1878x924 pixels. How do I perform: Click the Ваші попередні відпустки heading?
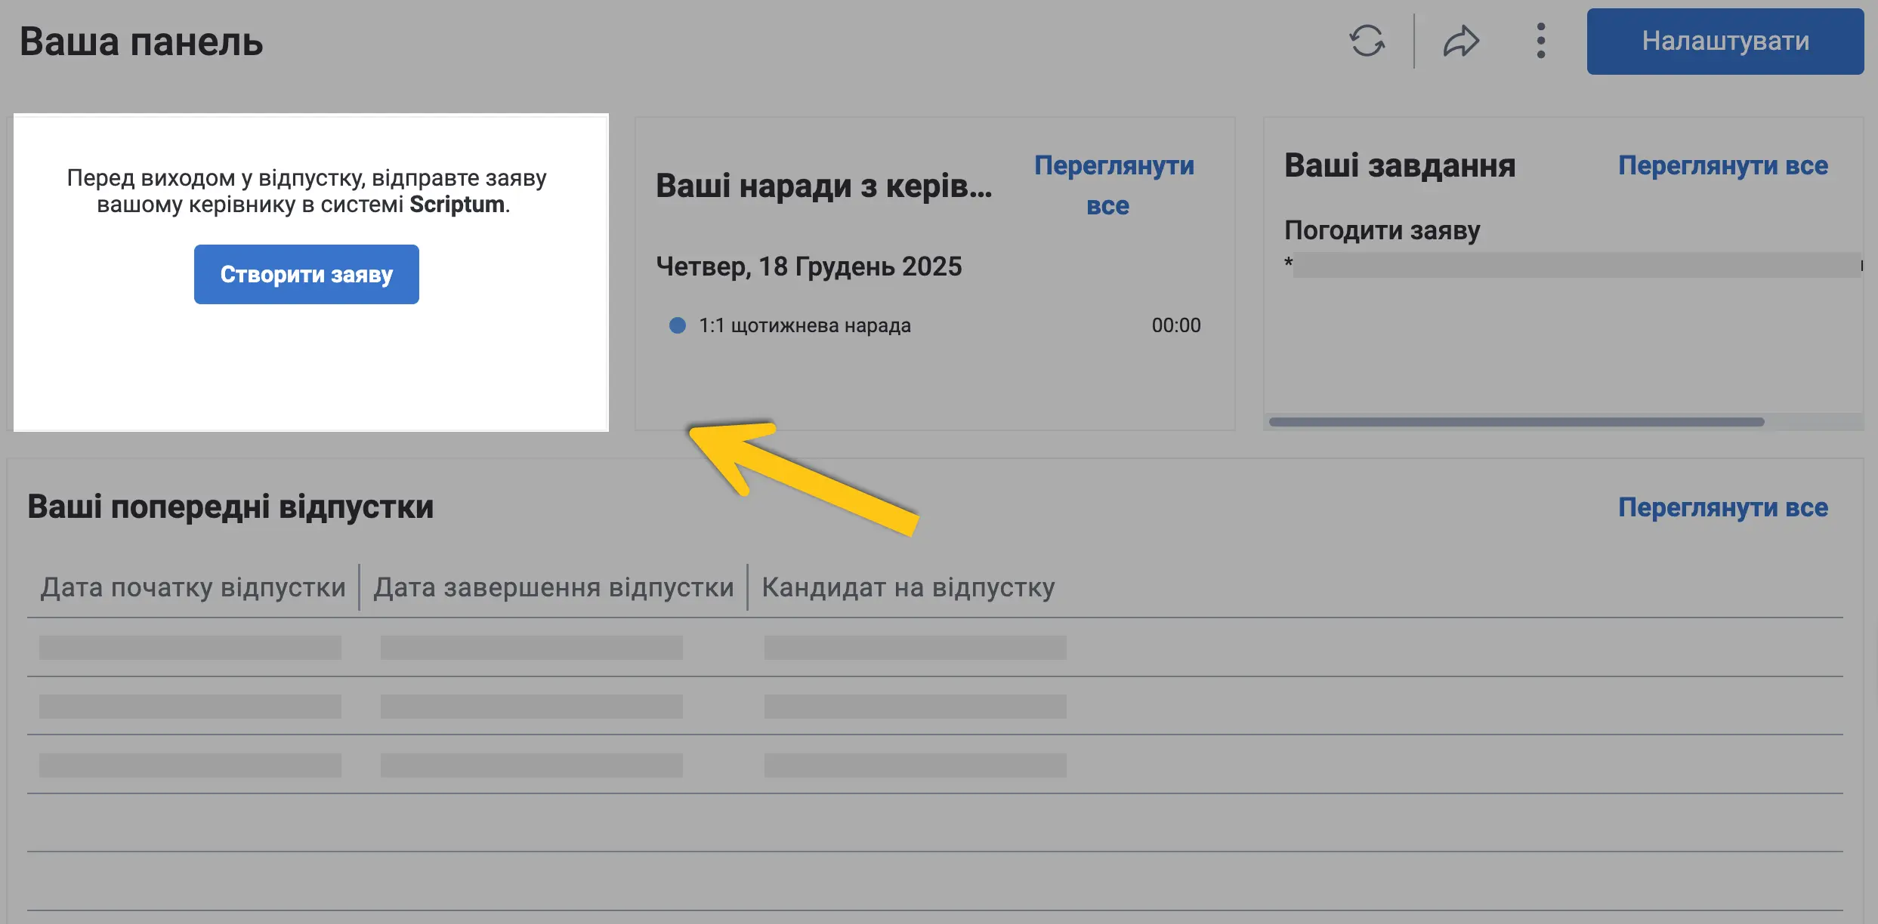230,507
